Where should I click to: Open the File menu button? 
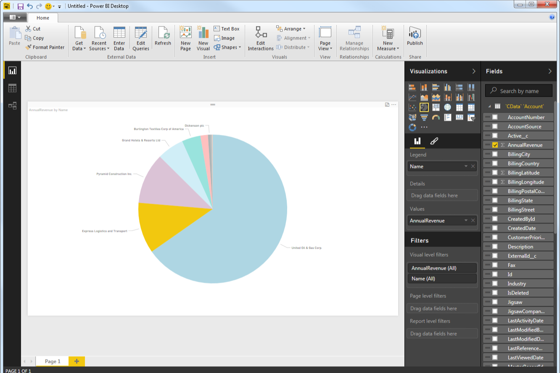click(x=15, y=18)
